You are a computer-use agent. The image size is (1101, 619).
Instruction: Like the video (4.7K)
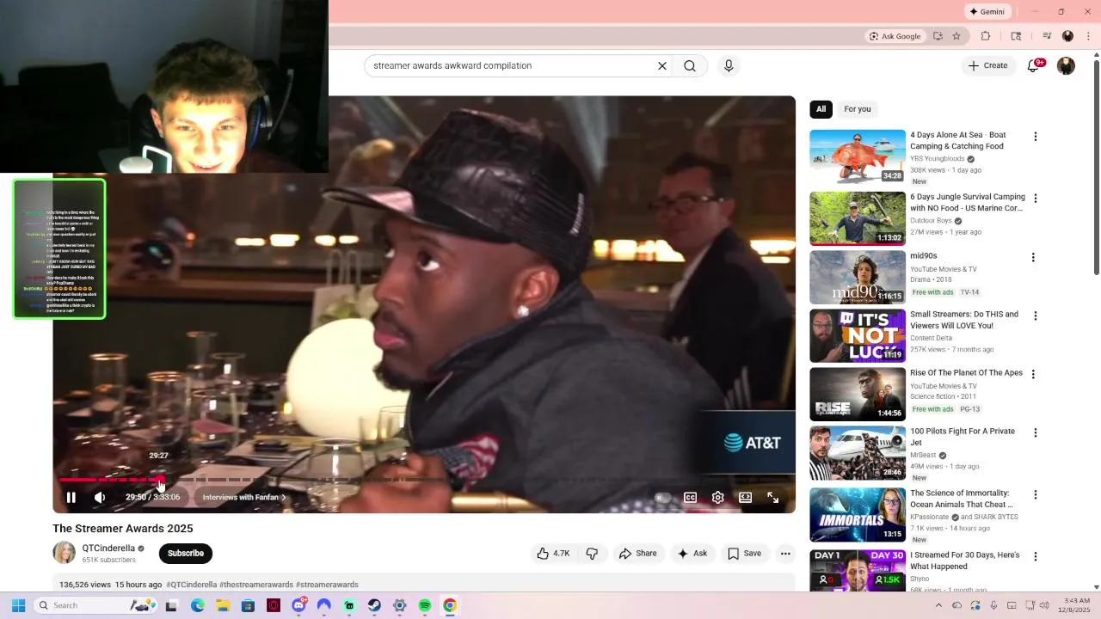click(553, 554)
